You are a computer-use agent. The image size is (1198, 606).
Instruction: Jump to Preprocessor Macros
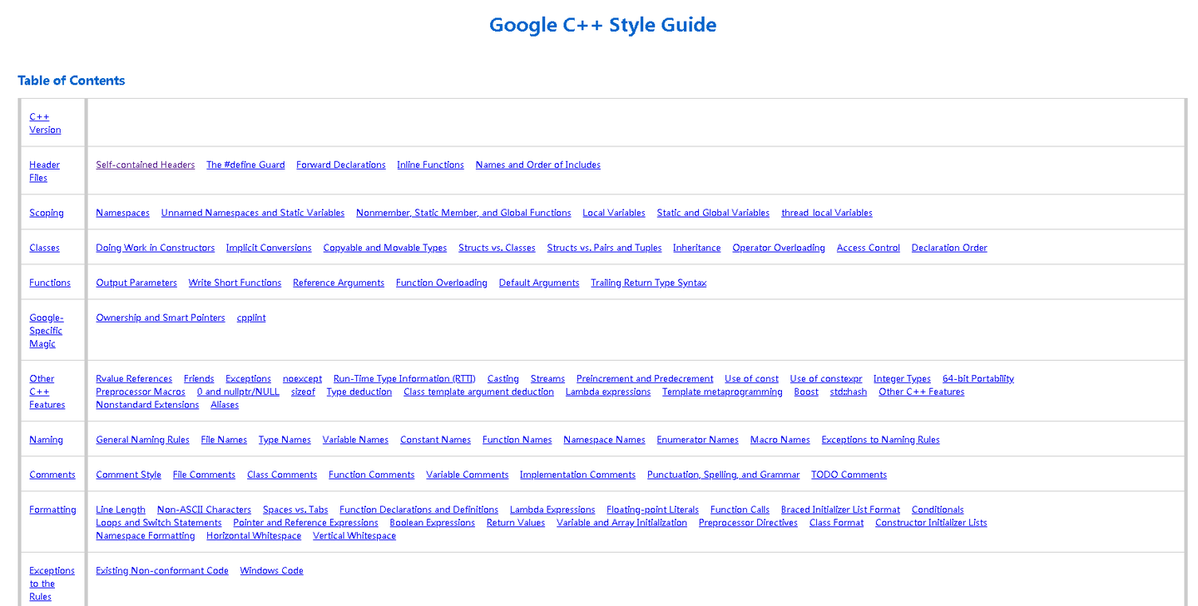pos(141,392)
